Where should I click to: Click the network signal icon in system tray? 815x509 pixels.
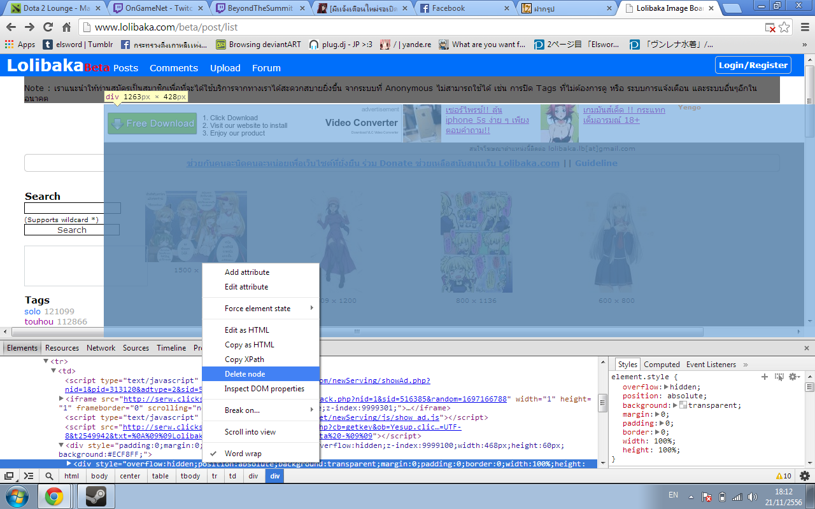coord(737,496)
